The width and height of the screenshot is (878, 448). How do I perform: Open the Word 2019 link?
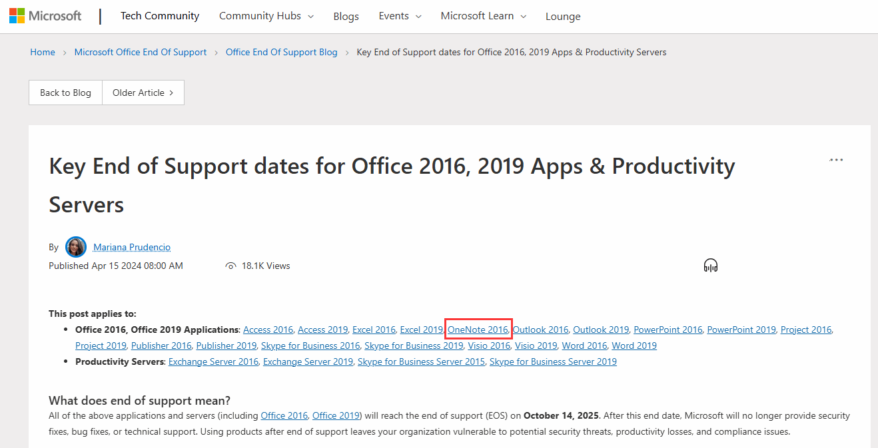(x=634, y=345)
